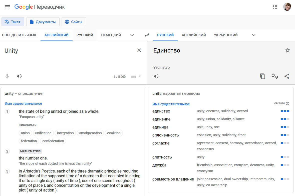Click the Google Переводчик logo

(40, 7)
